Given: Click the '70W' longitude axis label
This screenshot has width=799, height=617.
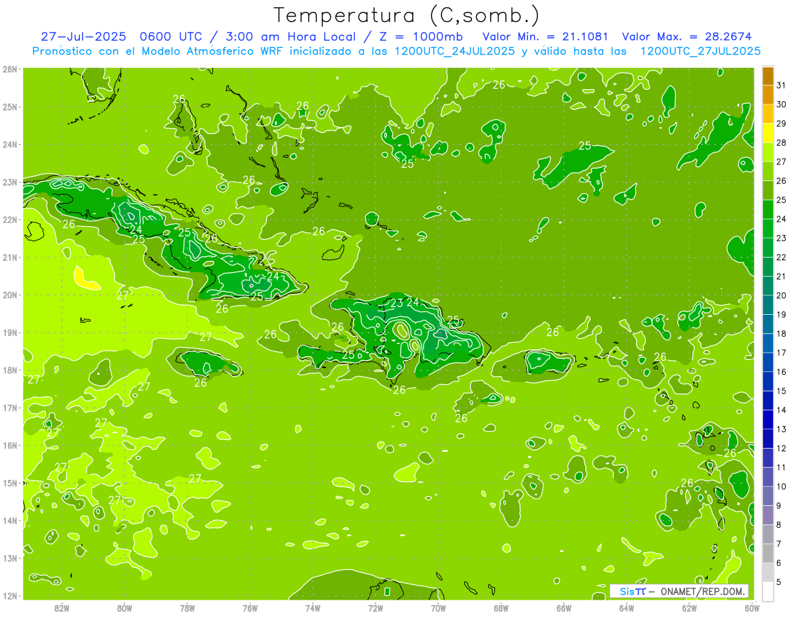Looking at the screenshot, I should pos(438,608).
